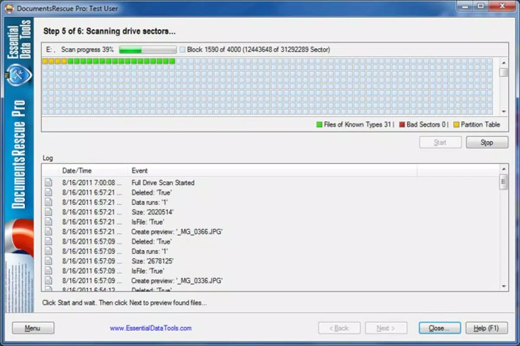Stop the drive scan
The width and height of the screenshot is (520, 346).
[x=487, y=142]
